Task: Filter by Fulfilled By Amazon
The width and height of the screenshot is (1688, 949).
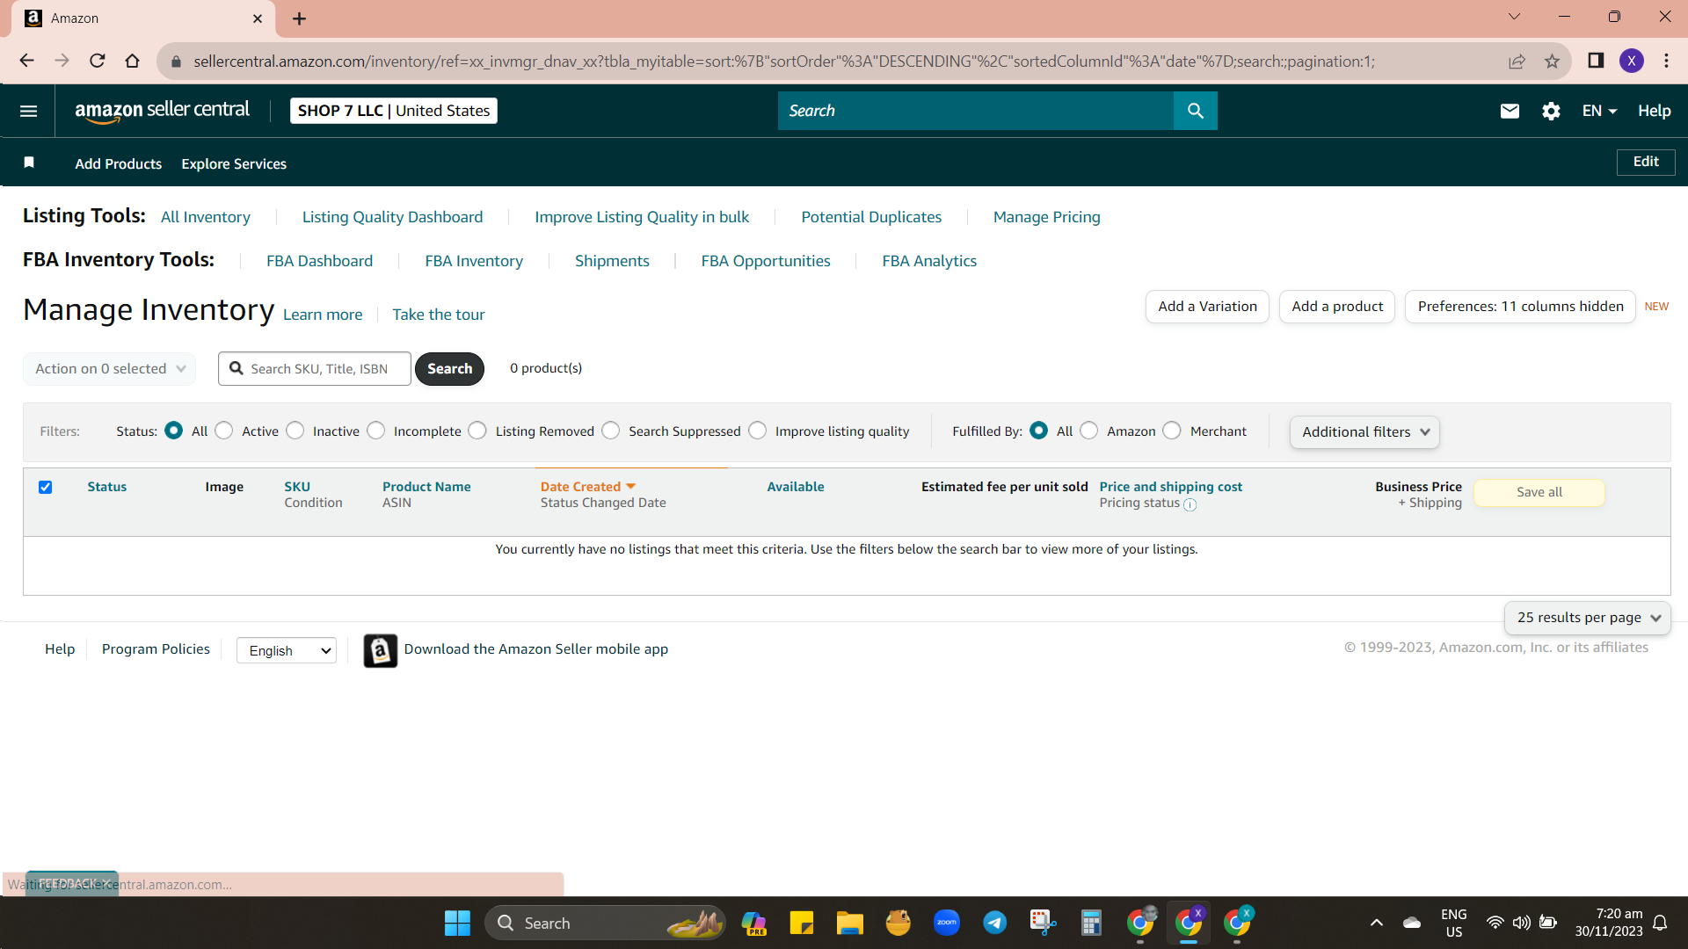Action: (1089, 431)
